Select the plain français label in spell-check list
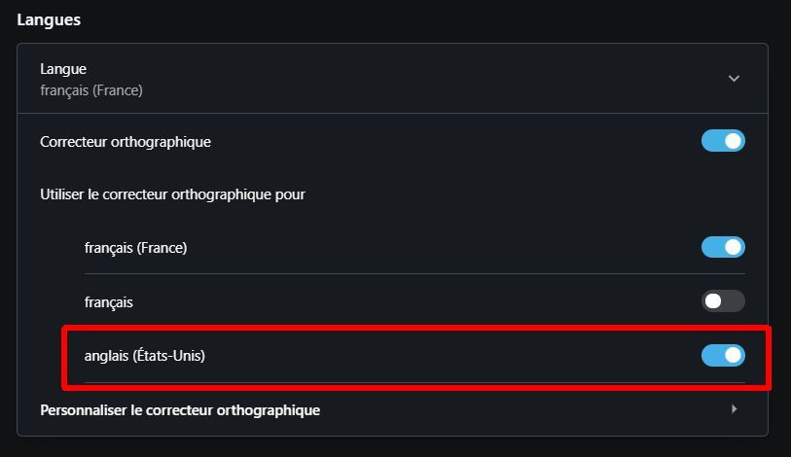The image size is (791, 457). (x=109, y=302)
